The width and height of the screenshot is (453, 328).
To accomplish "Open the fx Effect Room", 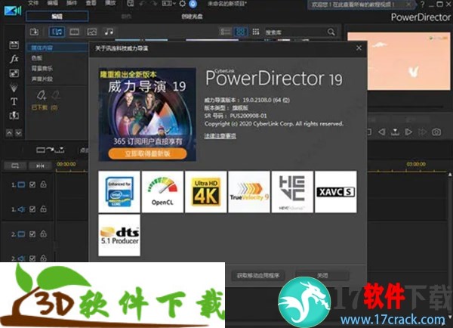I will tap(14, 59).
